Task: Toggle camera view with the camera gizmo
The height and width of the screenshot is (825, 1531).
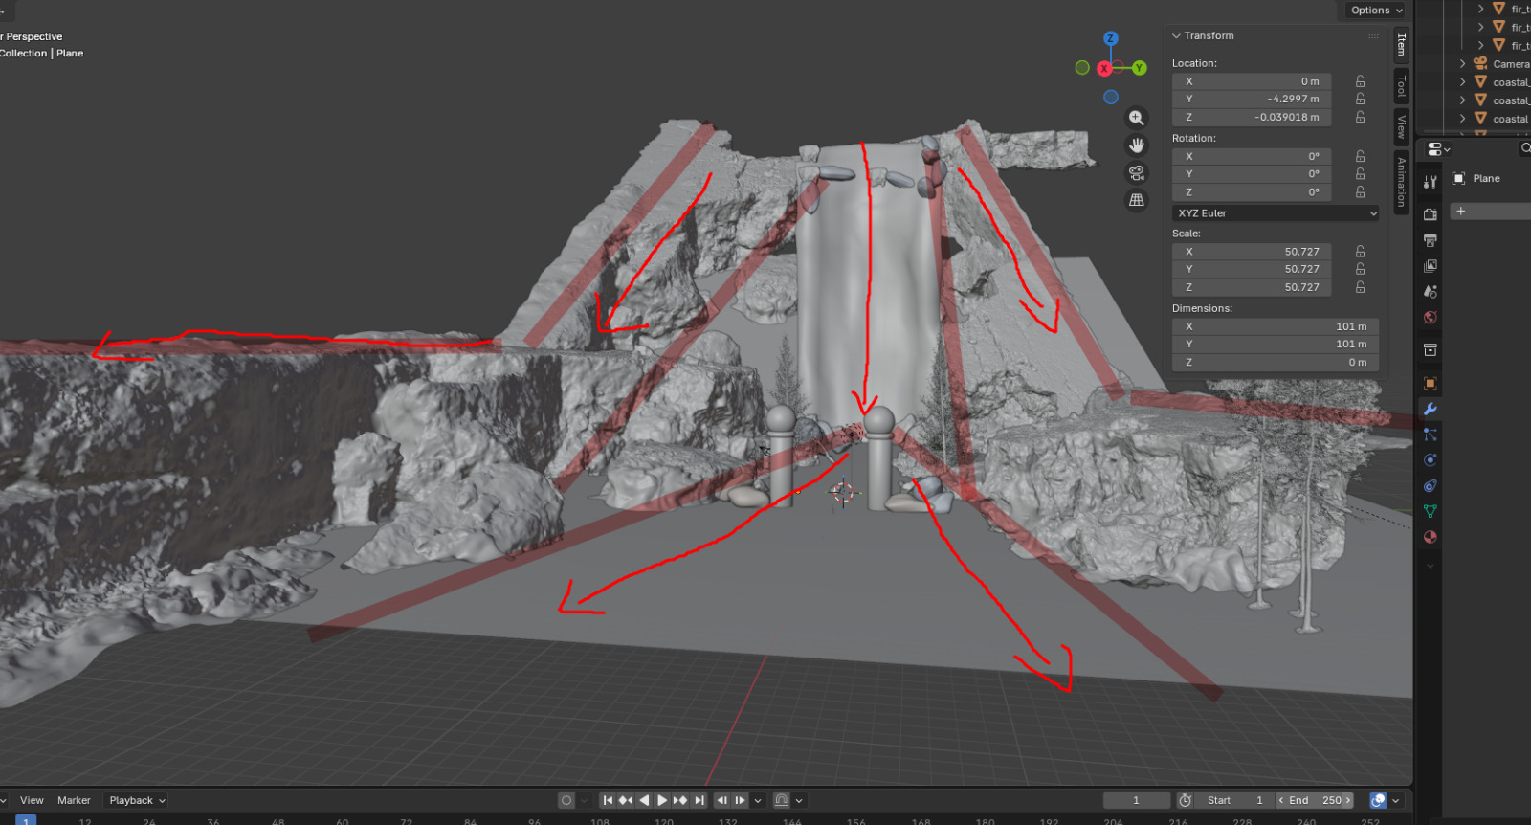Action: 1136,173
